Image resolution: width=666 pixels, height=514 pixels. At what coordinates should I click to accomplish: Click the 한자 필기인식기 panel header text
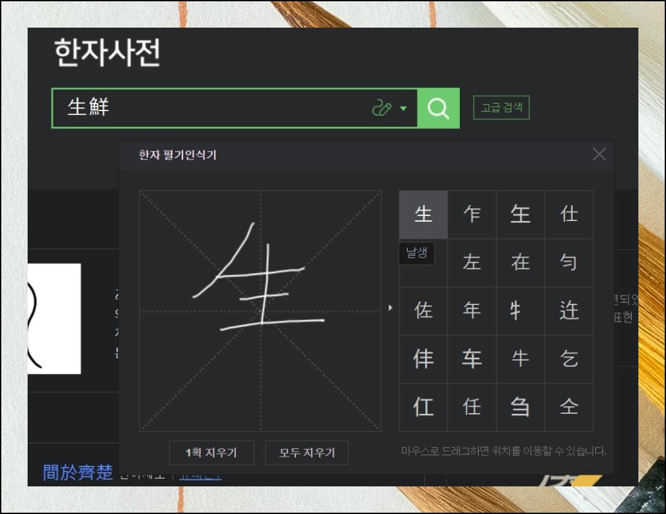[x=177, y=155]
